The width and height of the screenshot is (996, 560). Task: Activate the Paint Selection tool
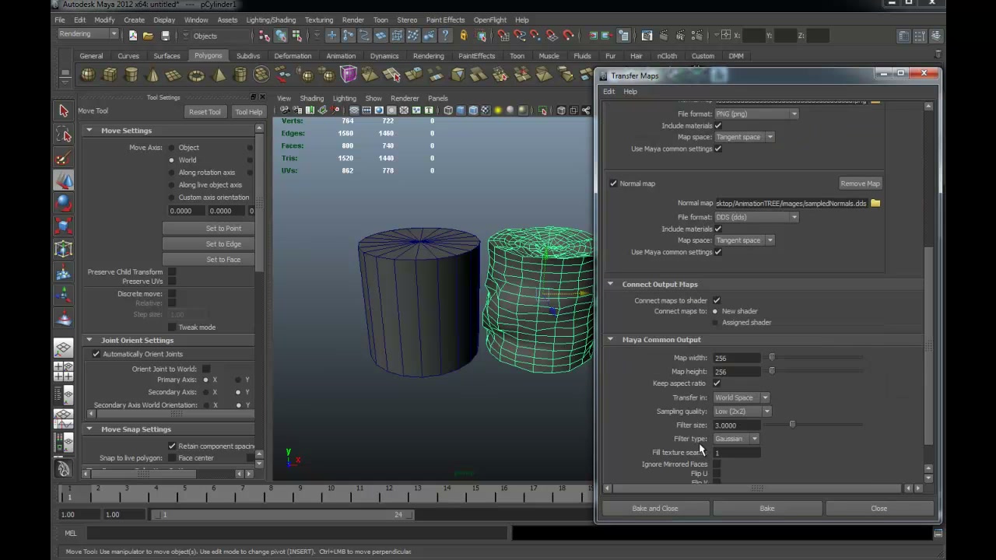coord(64,159)
